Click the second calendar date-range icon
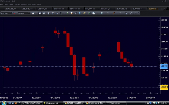This screenshot has width=169, height=105. click(44, 13)
